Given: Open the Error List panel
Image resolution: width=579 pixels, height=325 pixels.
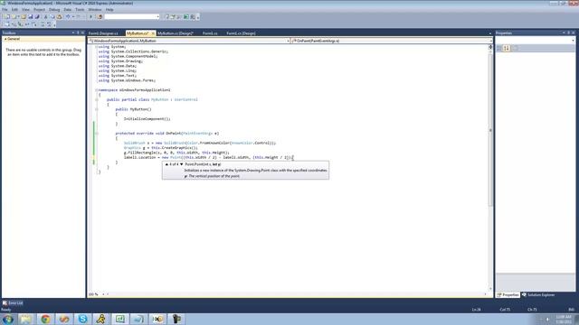Looking at the screenshot, I should (x=13, y=303).
